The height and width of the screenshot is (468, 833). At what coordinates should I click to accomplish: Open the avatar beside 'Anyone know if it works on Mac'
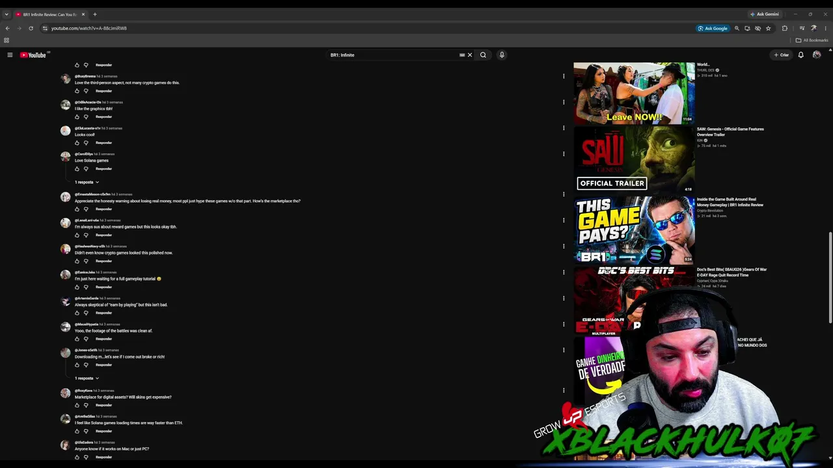tap(65, 445)
